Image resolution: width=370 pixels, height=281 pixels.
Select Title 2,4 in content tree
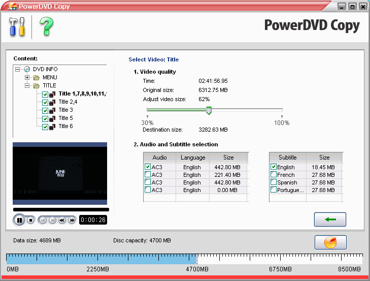pyautogui.click(x=68, y=102)
